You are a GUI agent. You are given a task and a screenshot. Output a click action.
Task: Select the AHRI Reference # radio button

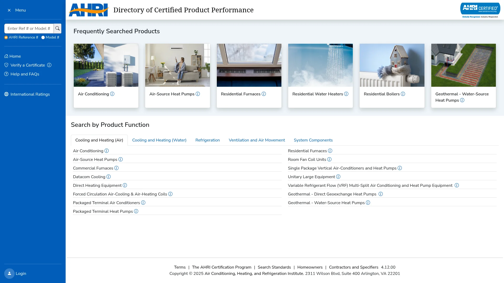[x=6, y=37]
